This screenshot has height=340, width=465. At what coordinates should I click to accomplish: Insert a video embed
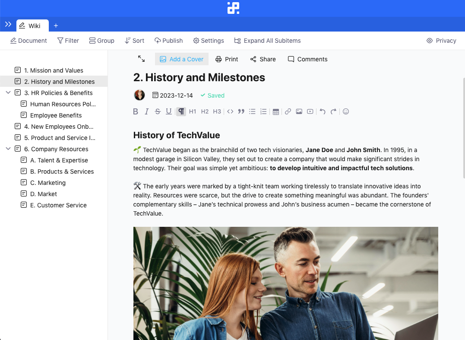(310, 111)
